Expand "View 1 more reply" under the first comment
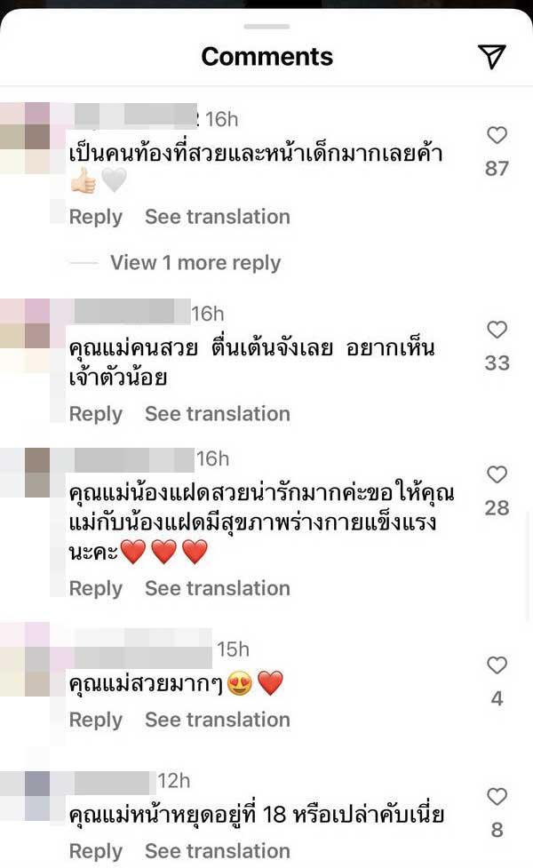The height and width of the screenshot is (868, 533). (195, 262)
